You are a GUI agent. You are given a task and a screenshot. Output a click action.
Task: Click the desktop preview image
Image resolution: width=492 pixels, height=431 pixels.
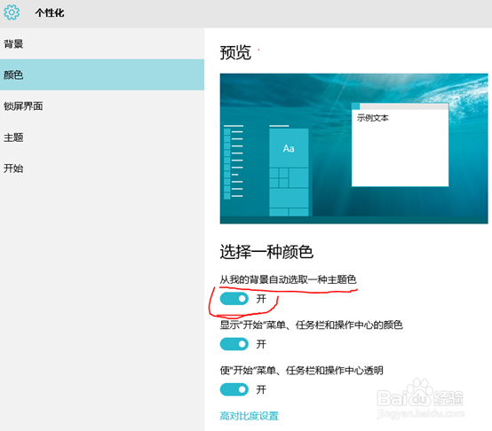(x=354, y=148)
